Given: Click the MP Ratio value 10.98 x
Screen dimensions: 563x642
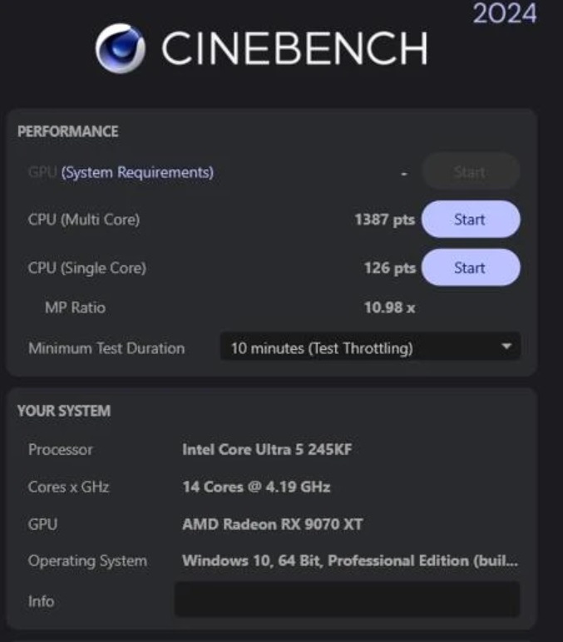Looking at the screenshot, I should (389, 308).
